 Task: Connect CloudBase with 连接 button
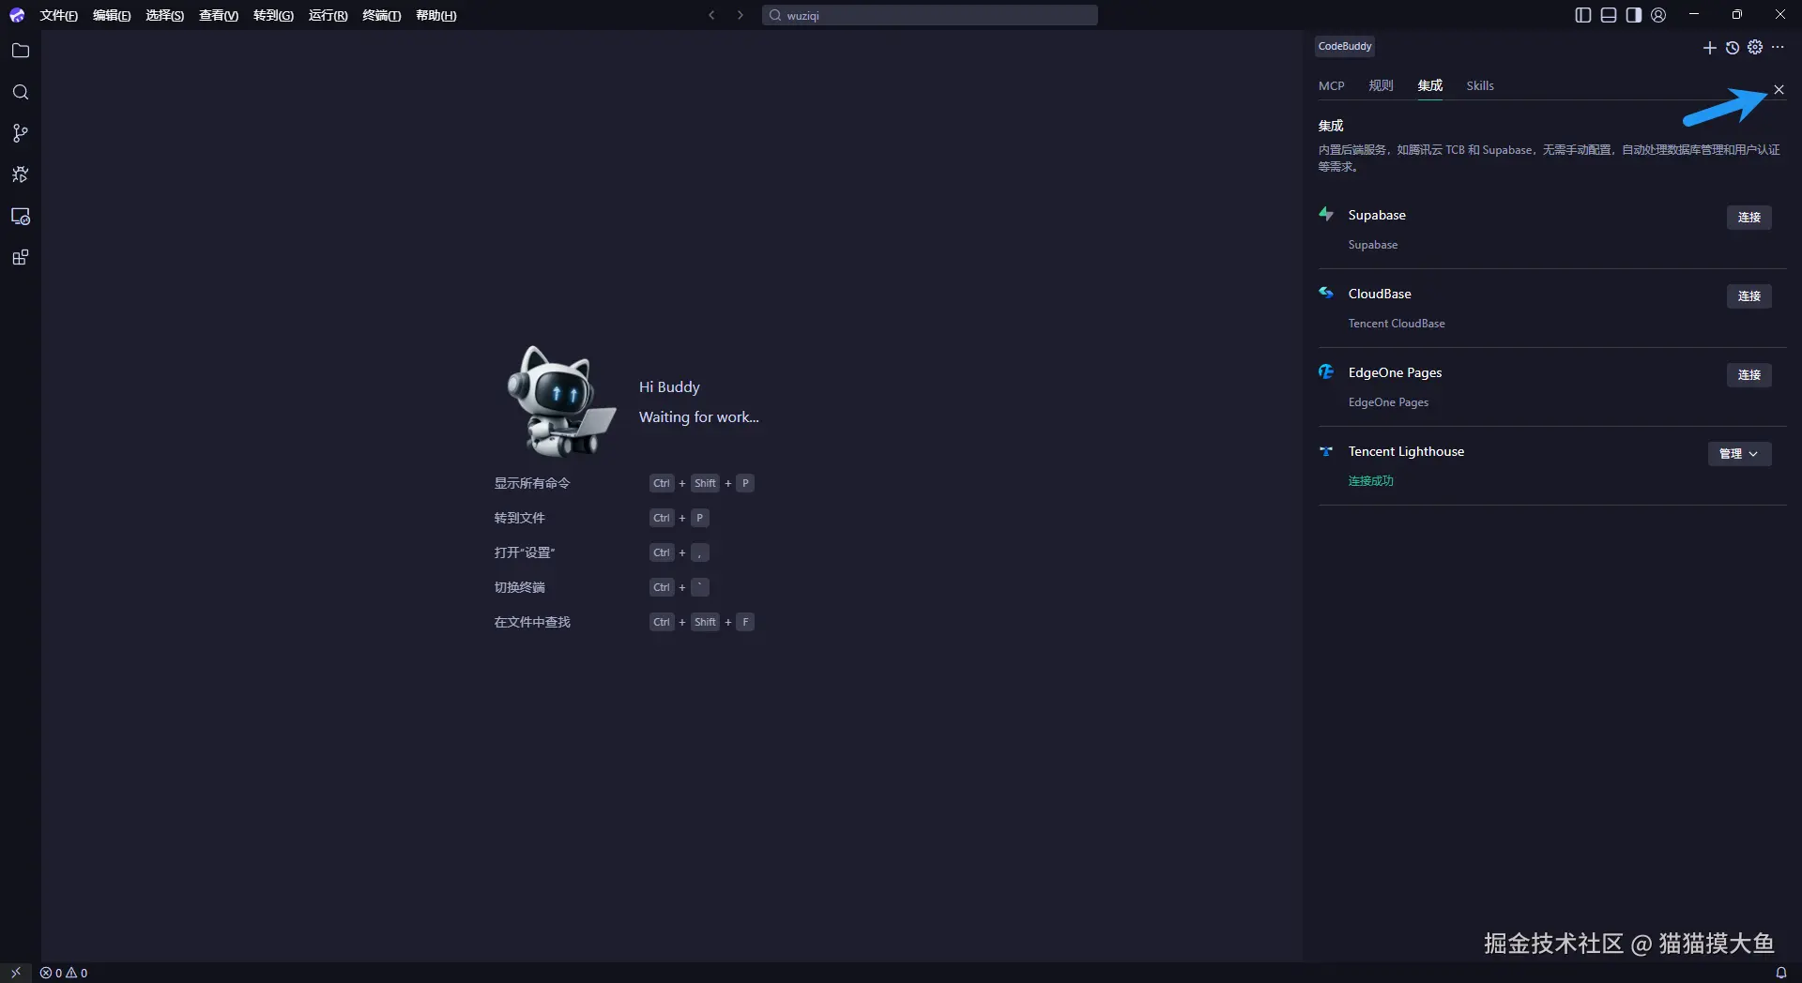point(1749,295)
